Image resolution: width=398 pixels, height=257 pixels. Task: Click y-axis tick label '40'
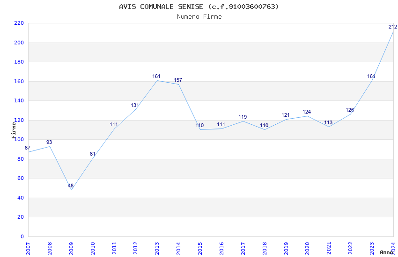[x=21, y=198]
